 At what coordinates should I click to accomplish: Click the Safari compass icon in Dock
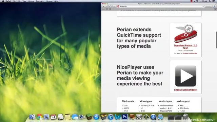tap(160, 117)
